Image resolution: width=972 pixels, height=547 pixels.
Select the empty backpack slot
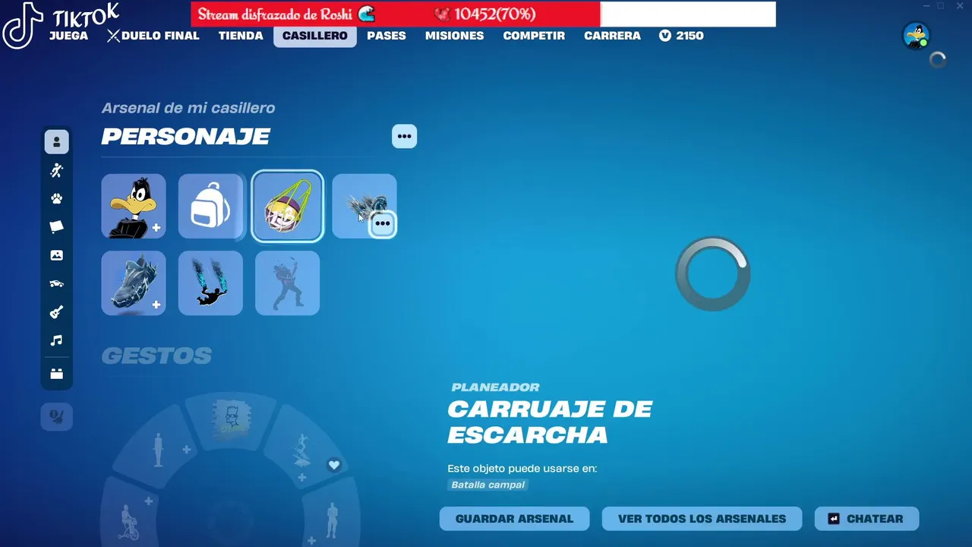pos(211,207)
